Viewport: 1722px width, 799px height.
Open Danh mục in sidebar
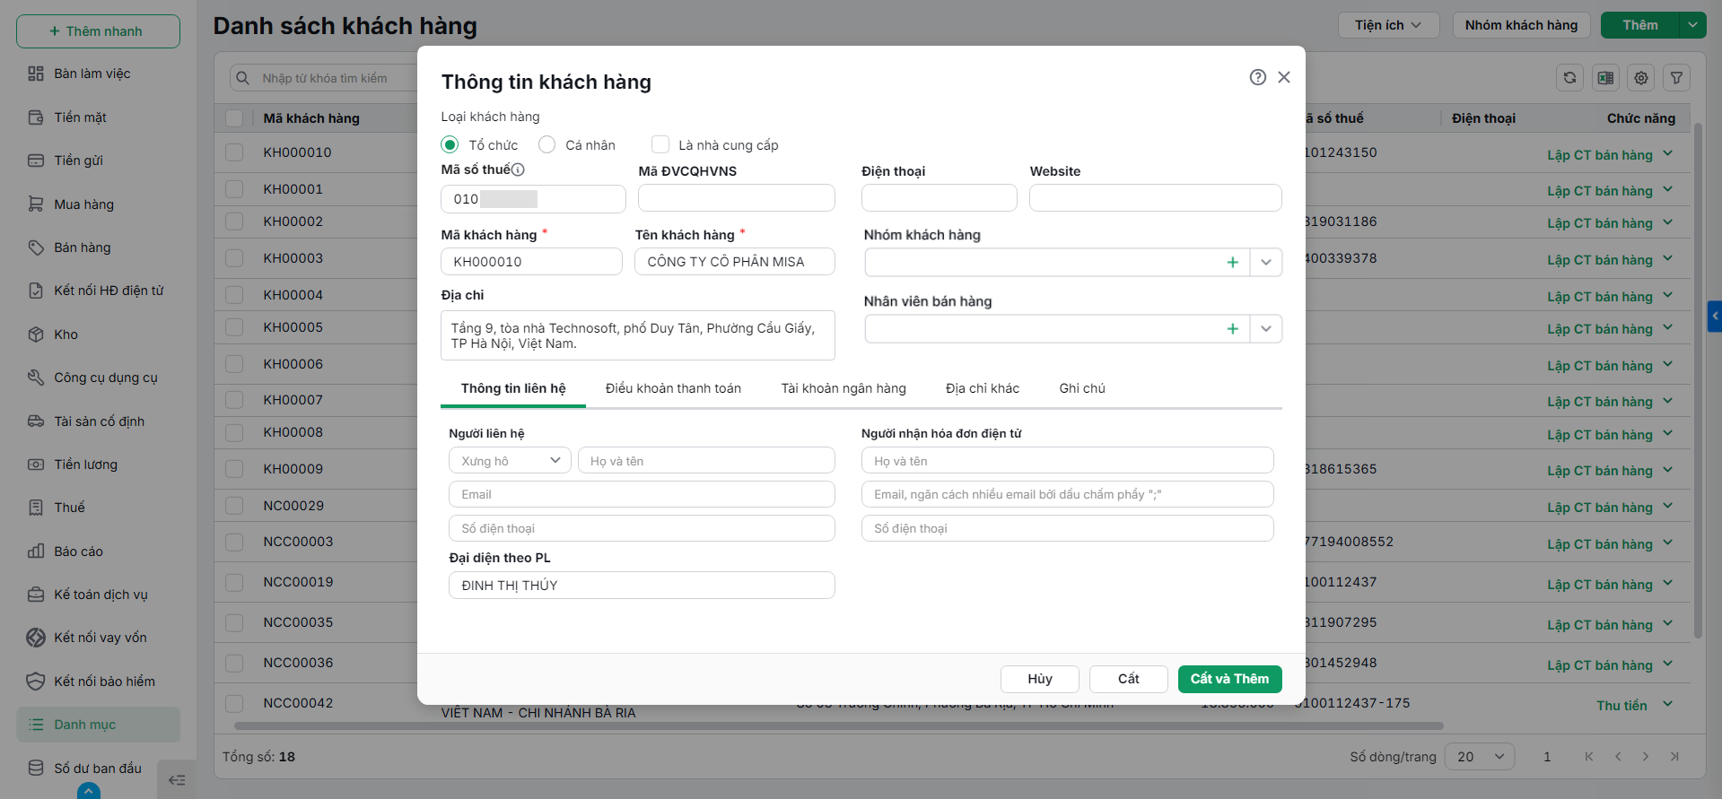pyautogui.click(x=98, y=725)
